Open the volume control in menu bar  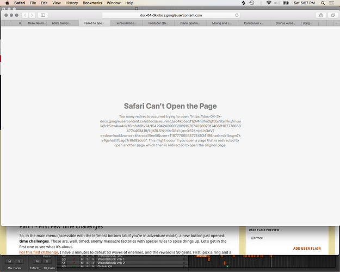tap(277, 3)
